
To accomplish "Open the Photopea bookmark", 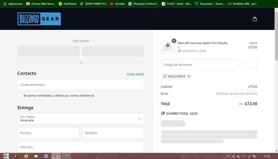I will (143, 4).
